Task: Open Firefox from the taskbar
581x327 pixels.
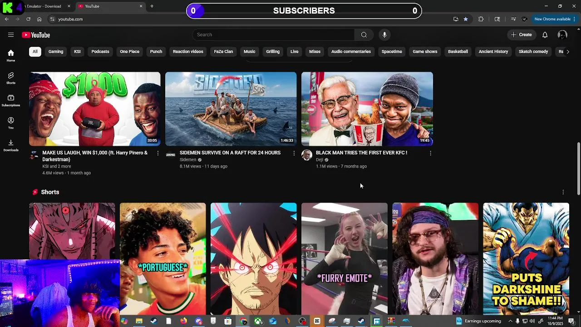Action: [x=183, y=321]
